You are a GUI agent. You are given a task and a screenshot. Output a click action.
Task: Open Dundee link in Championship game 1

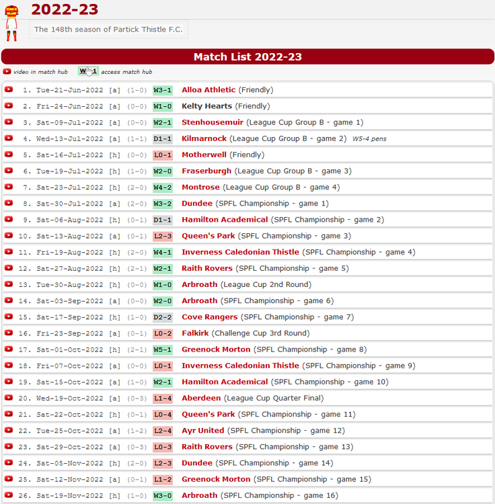point(197,203)
